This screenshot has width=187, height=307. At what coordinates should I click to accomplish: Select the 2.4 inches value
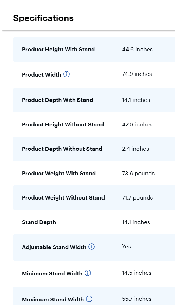tap(135, 149)
